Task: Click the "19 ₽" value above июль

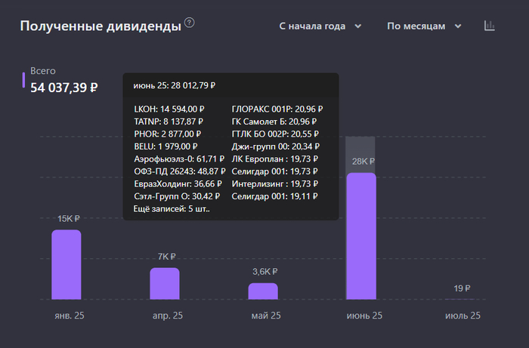Action: click(462, 288)
